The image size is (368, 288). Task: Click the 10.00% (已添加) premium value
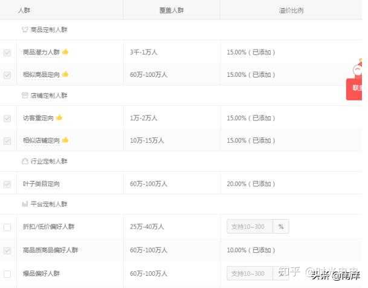click(x=251, y=250)
